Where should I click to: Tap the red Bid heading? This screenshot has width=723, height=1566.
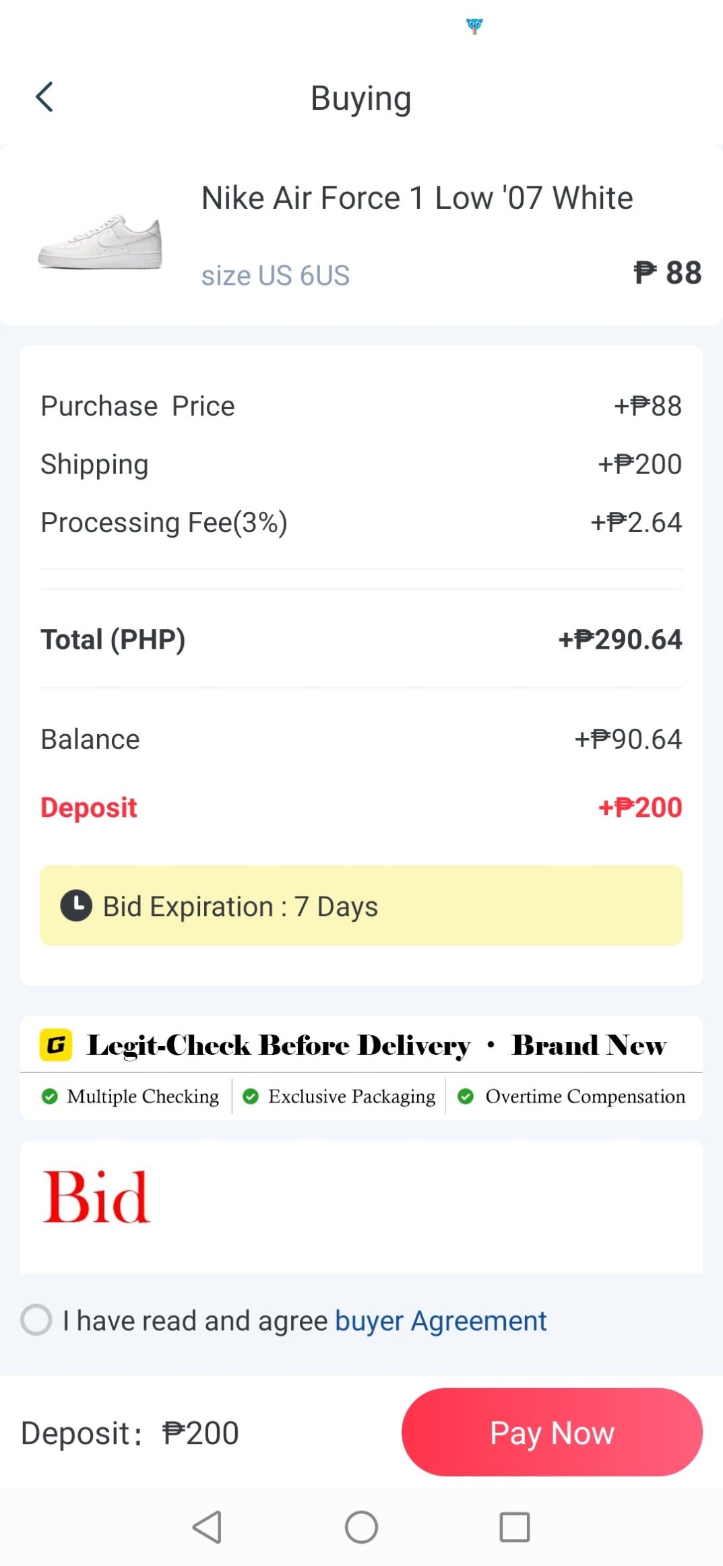pos(96,1197)
